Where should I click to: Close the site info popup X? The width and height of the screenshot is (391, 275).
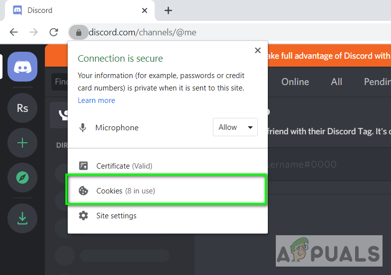pyautogui.click(x=257, y=51)
